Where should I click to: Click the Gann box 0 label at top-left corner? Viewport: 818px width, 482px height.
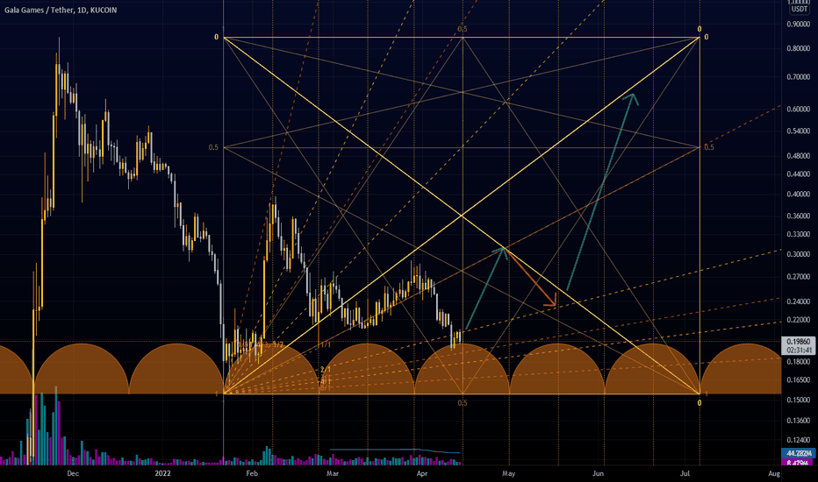tap(216, 37)
